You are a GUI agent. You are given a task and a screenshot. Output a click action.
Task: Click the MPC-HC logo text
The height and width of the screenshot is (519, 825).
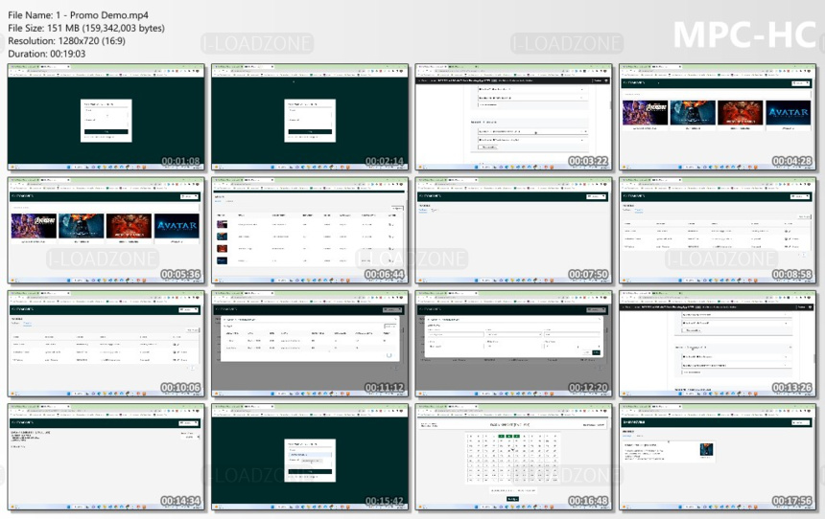[745, 35]
